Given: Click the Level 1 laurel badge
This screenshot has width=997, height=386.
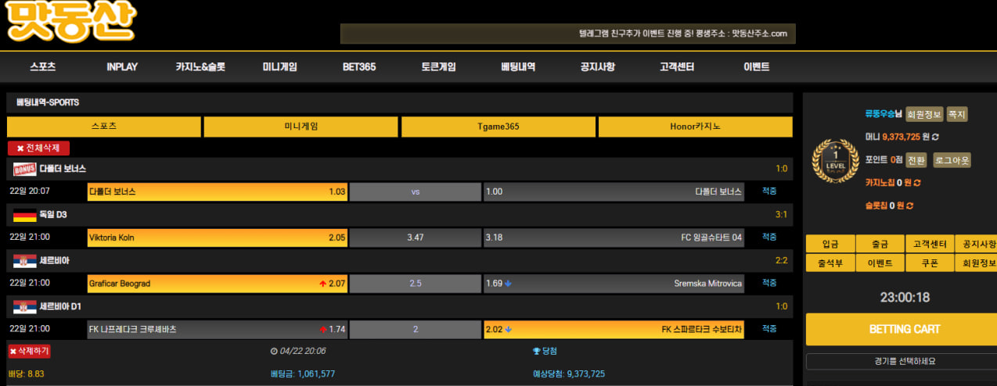Looking at the screenshot, I should 835,161.
